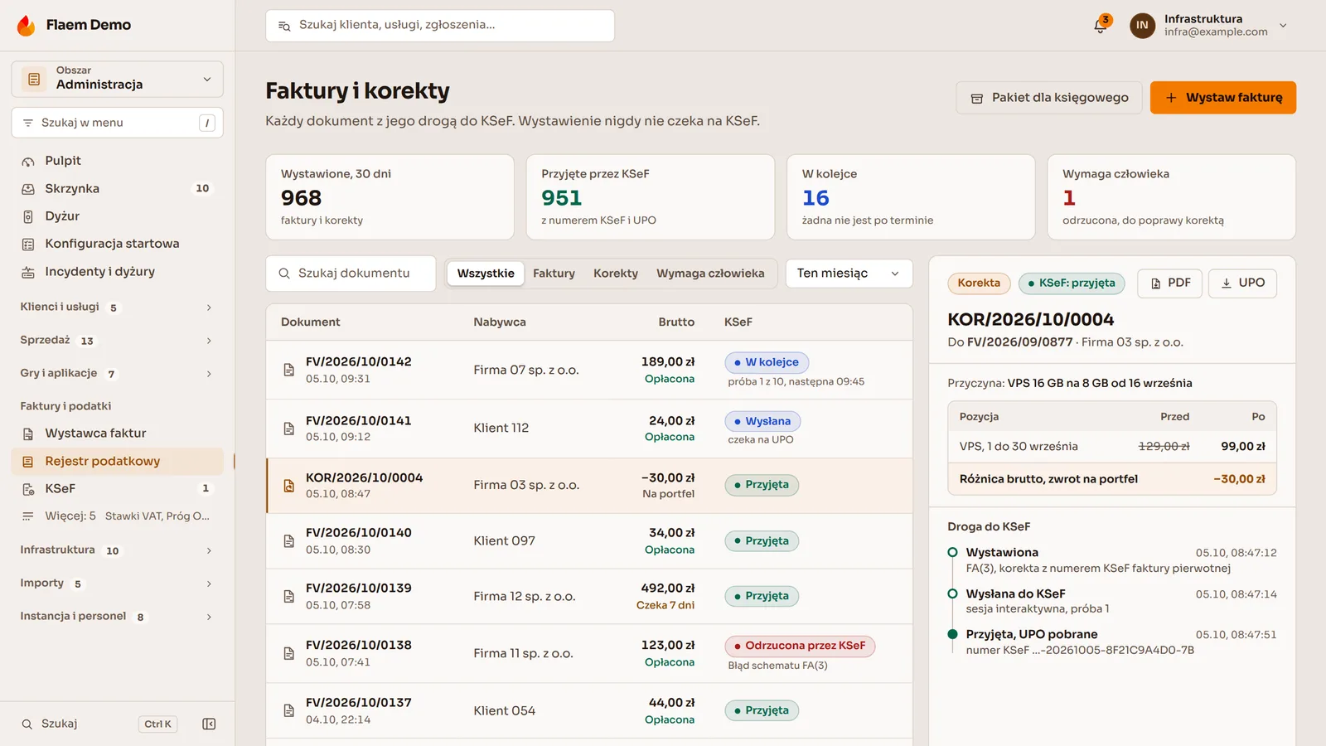
Task: Download UPO confirmation
Action: click(x=1242, y=283)
